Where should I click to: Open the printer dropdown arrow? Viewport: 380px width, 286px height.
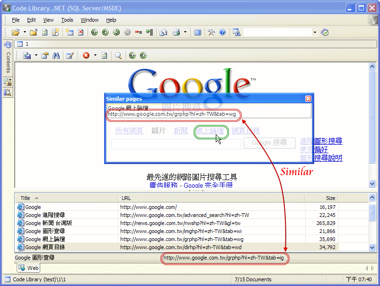click(x=186, y=32)
